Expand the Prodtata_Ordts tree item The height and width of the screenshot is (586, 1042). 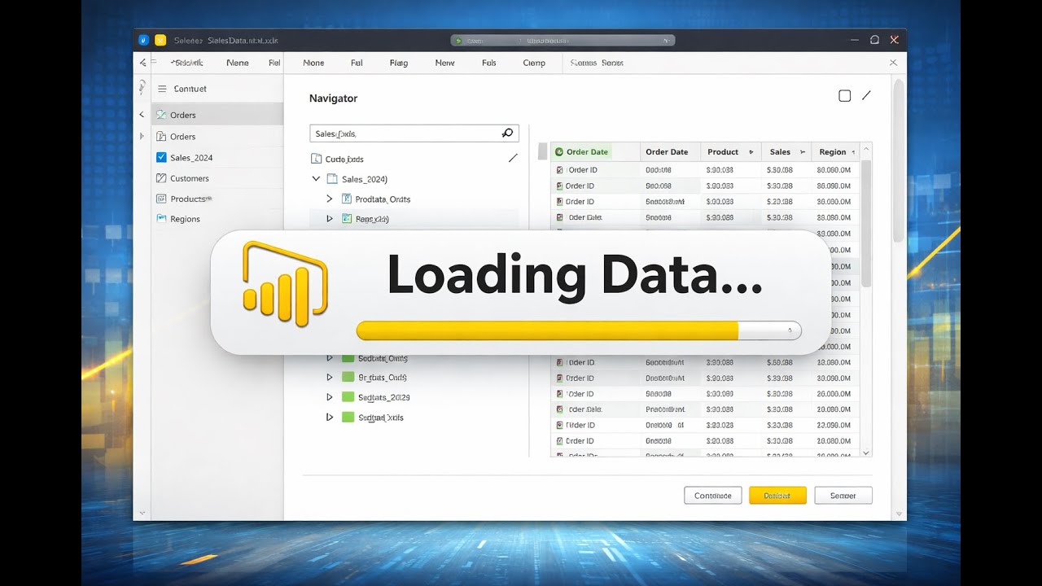coord(330,199)
